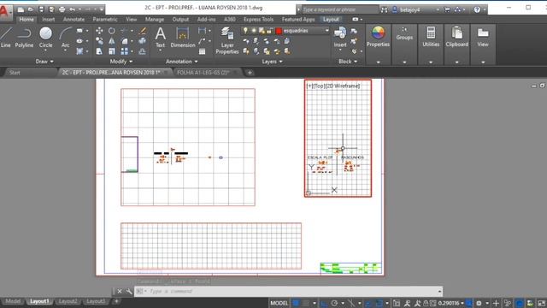Image resolution: width=547 pixels, height=308 pixels.
Task: Switch to the Layout2 tab
Action: [x=68, y=301]
